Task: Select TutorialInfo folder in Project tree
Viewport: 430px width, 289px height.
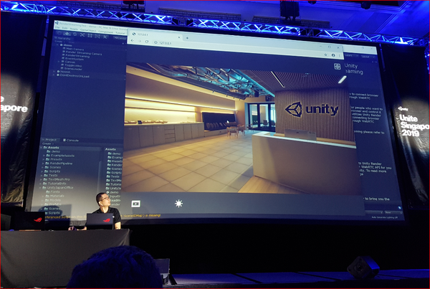Action: 54,184
